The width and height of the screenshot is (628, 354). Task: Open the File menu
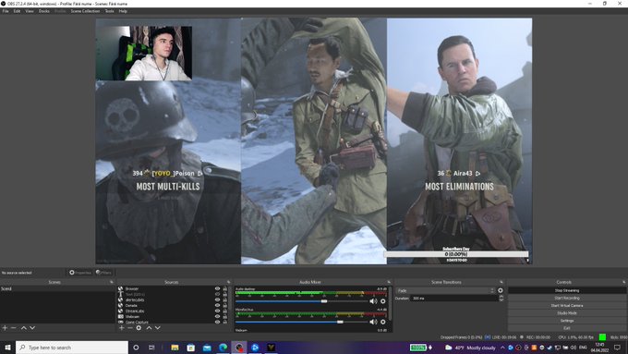6,11
